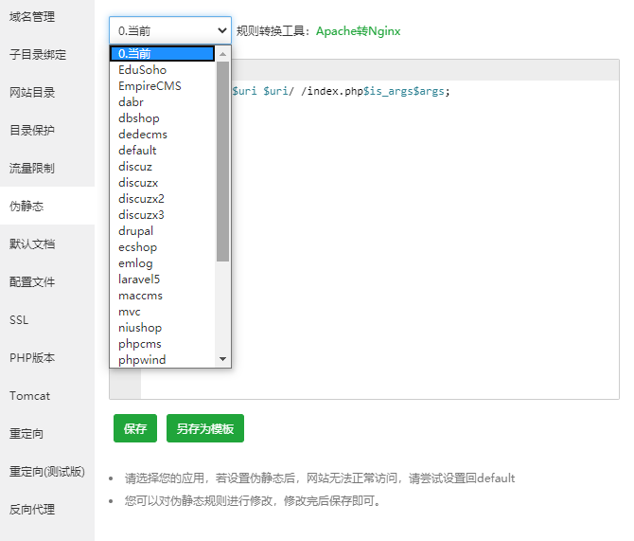Click the 另存为模板 button
This screenshot has height=541, width=634.
pyautogui.click(x=205, y=428)
